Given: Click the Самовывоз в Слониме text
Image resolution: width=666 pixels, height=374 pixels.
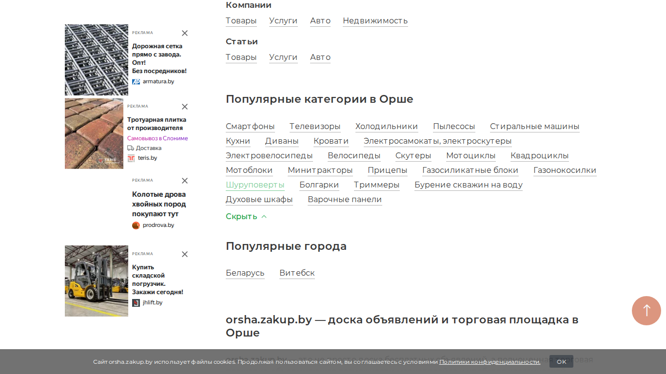Looking at the screenshot, I should pyautogui.click(x=157, y=138).
